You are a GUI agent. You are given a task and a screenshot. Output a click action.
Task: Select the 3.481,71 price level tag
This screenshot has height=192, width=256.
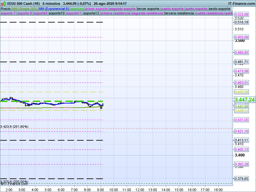coord(241,62)
